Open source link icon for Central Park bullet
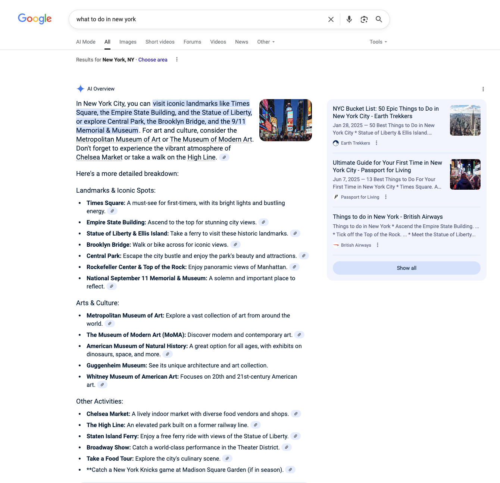 click(x=304, y=256)
